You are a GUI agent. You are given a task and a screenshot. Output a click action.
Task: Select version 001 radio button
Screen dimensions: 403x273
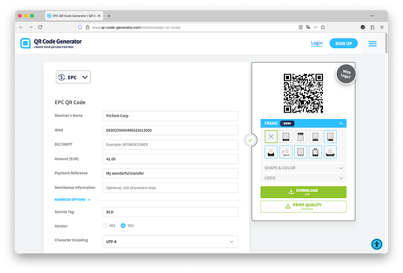tap(105, 225)
